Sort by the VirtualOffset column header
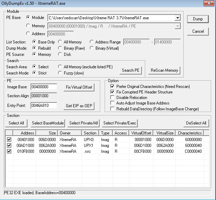Screen dimensions: 216x200 coord(141,133)
